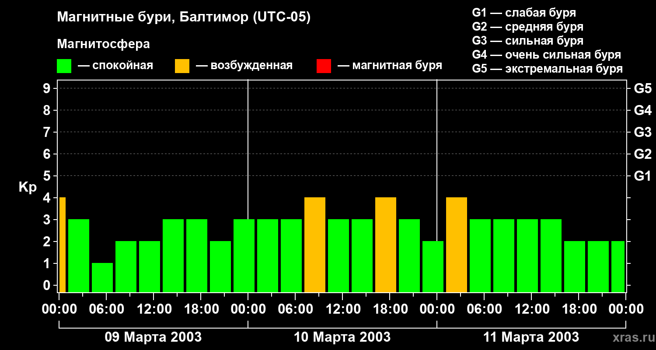656x350 pixels.
Task: Select the date label '10 Марта 2003'
Action: [342, 337]
